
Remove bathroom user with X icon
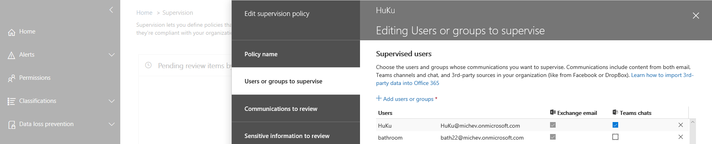681,137
